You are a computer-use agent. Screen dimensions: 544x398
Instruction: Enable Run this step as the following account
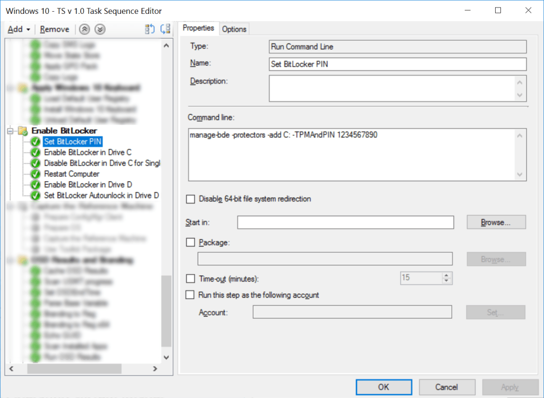coord(190,294)
